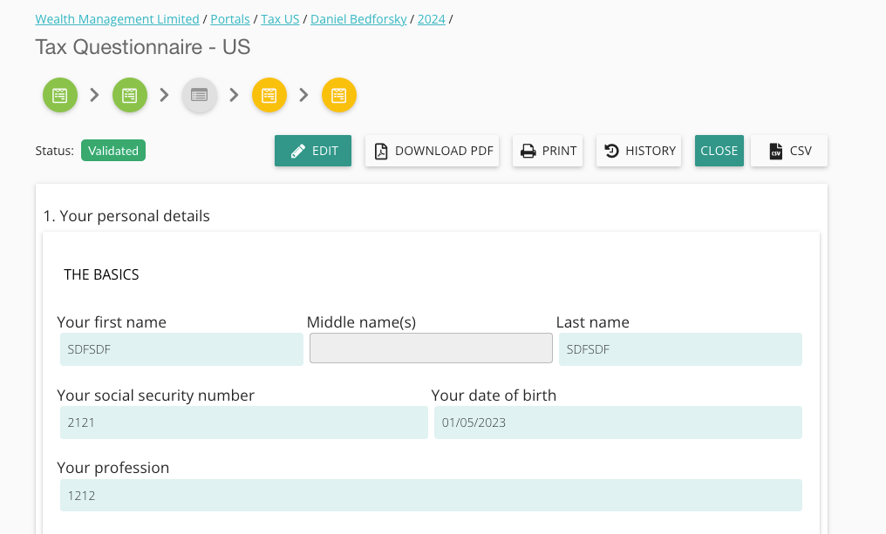Click the Last name field
Viewport: 886px width, 534px height.
[680, 349]
